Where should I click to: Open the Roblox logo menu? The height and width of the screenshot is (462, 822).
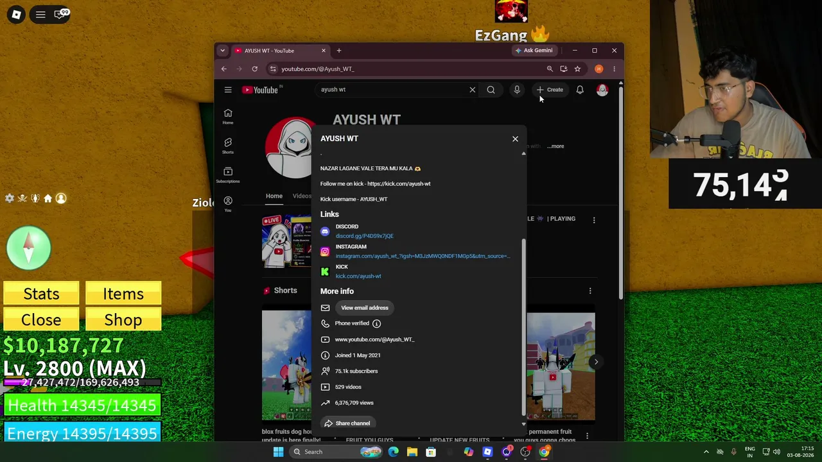click(16, 14)
